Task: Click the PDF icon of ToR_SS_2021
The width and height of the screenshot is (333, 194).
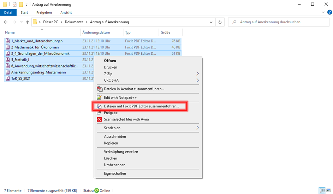Action: pos(8,78)
